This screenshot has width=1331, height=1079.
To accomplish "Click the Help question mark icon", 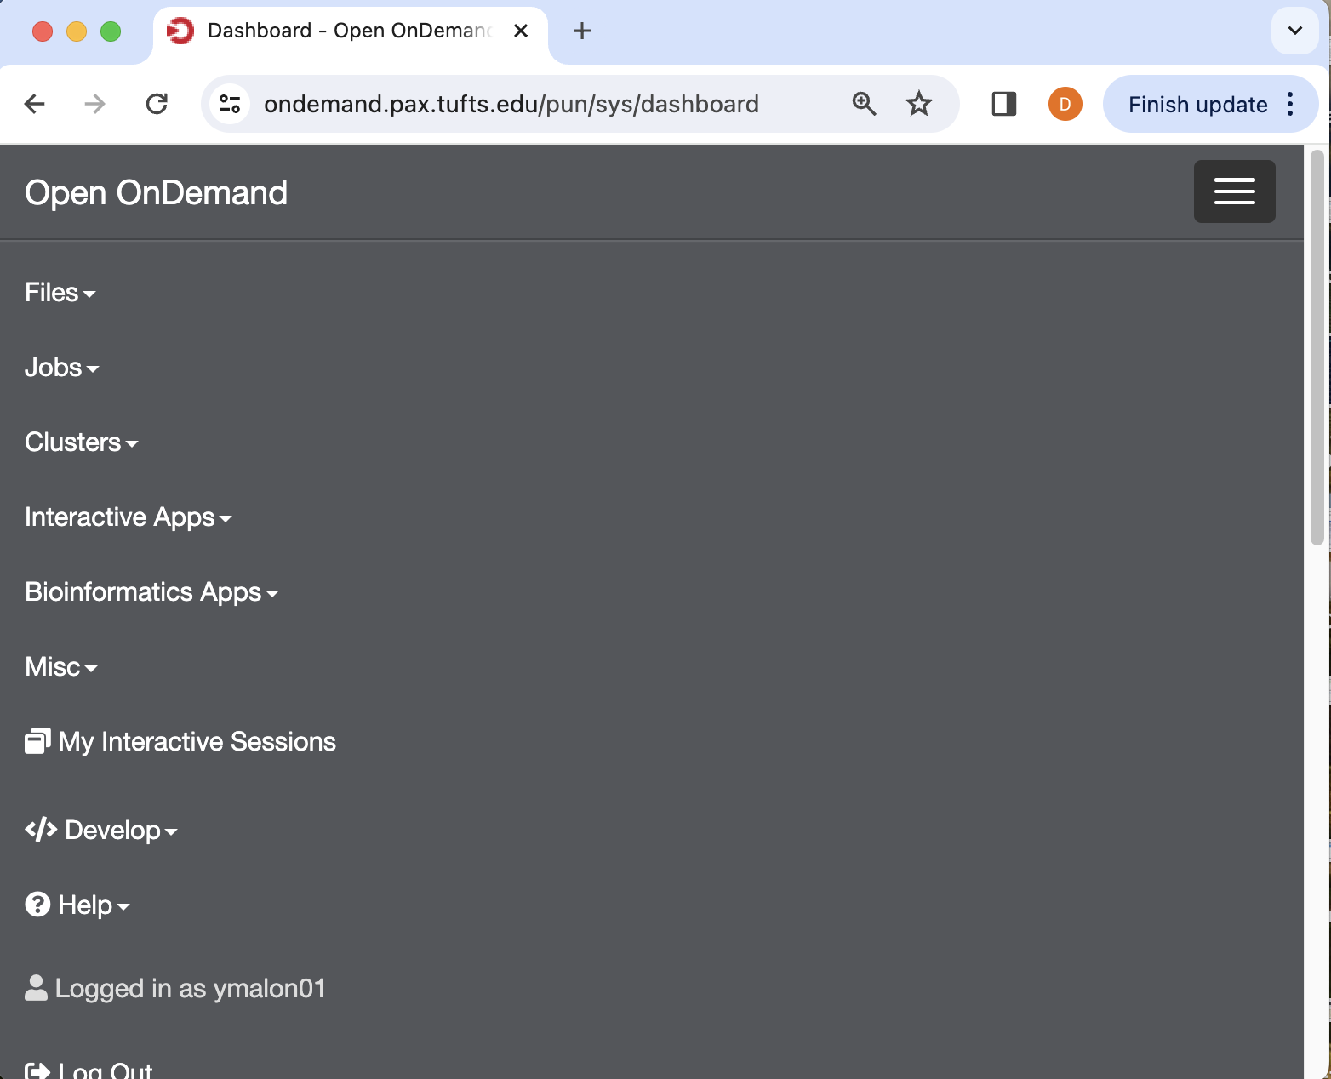I will pos(37,904).
